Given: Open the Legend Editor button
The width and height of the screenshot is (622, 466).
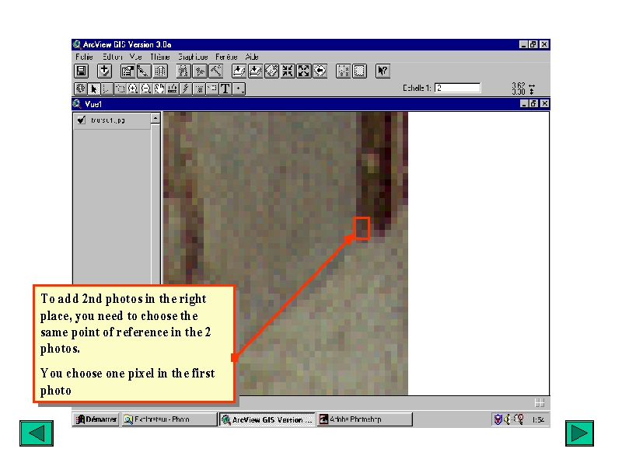Looking at the screenshot, I should point(143,71).
